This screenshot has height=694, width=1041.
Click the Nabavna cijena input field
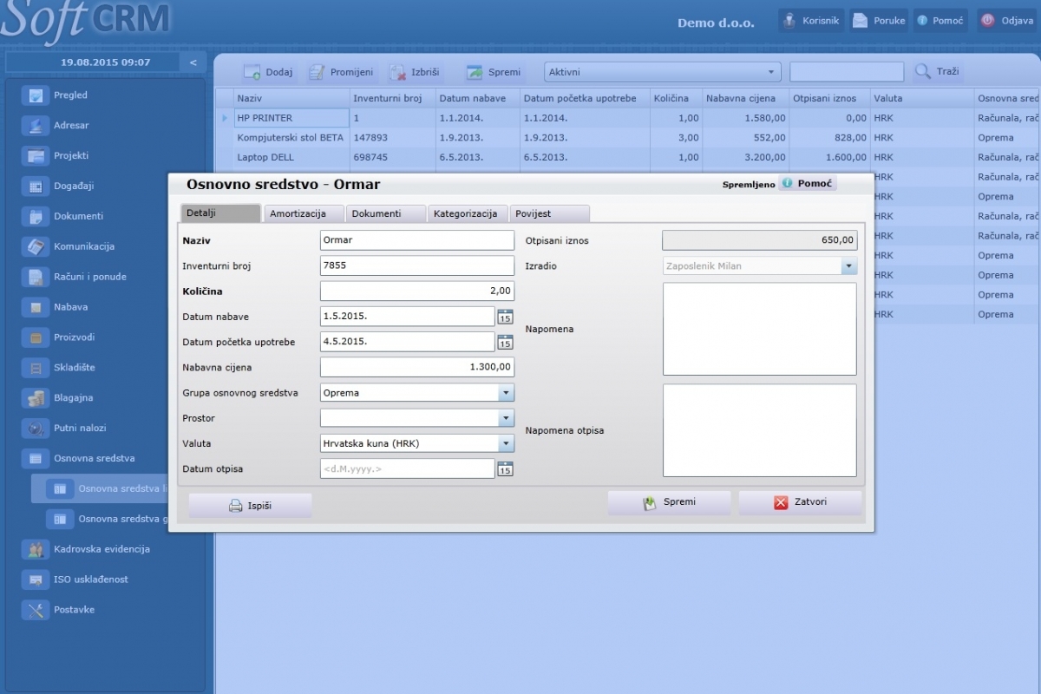pyautogui.click(x=417, y=367)
